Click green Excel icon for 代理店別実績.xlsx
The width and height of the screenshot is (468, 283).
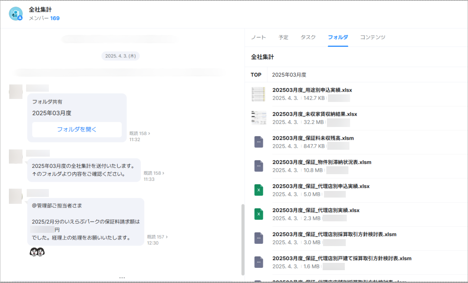pyautogui.click(x=259, y=214)
